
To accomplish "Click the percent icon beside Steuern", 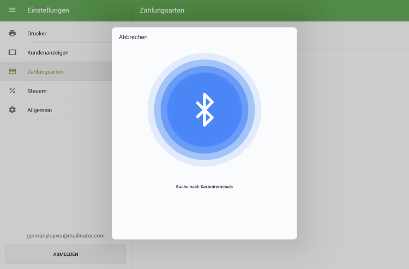I will point(12,90).
